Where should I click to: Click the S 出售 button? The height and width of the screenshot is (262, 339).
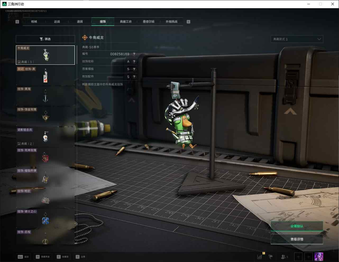80,257
